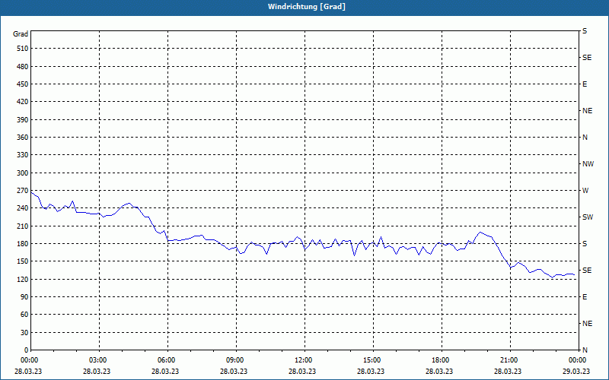The image size is (609, 380).
Task: Click the 06:00 time axis label
Action: coord(167,360)
